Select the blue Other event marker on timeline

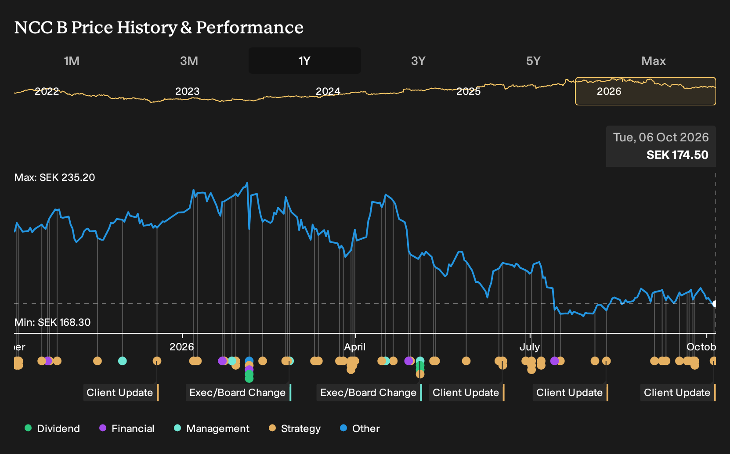click(x=249, y=361)
